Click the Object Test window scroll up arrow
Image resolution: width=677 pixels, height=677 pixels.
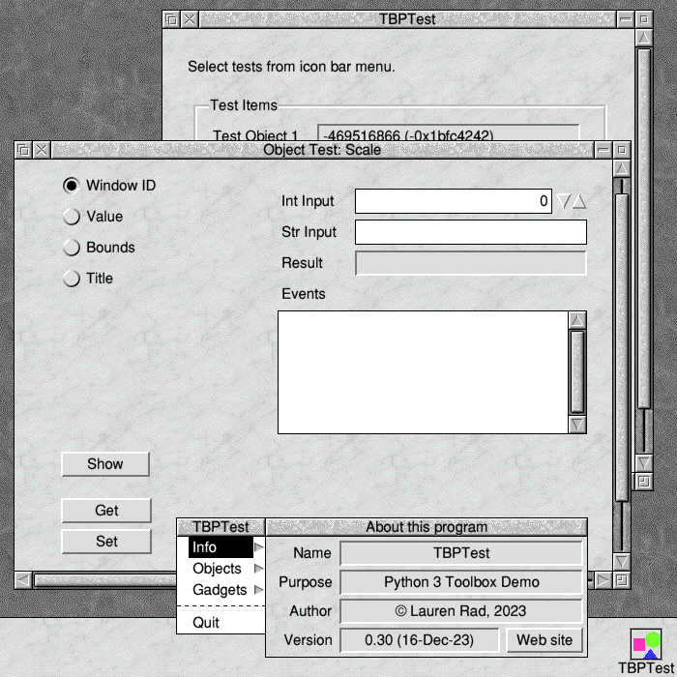pos(622,168)
